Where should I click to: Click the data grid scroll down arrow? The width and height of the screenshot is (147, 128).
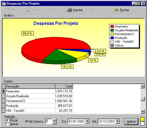[142, 111]
